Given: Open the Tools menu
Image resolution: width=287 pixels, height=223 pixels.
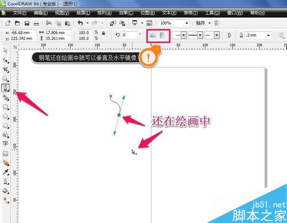Looking at the screenshot, I should pyautogui.click(x=212, y=13).
